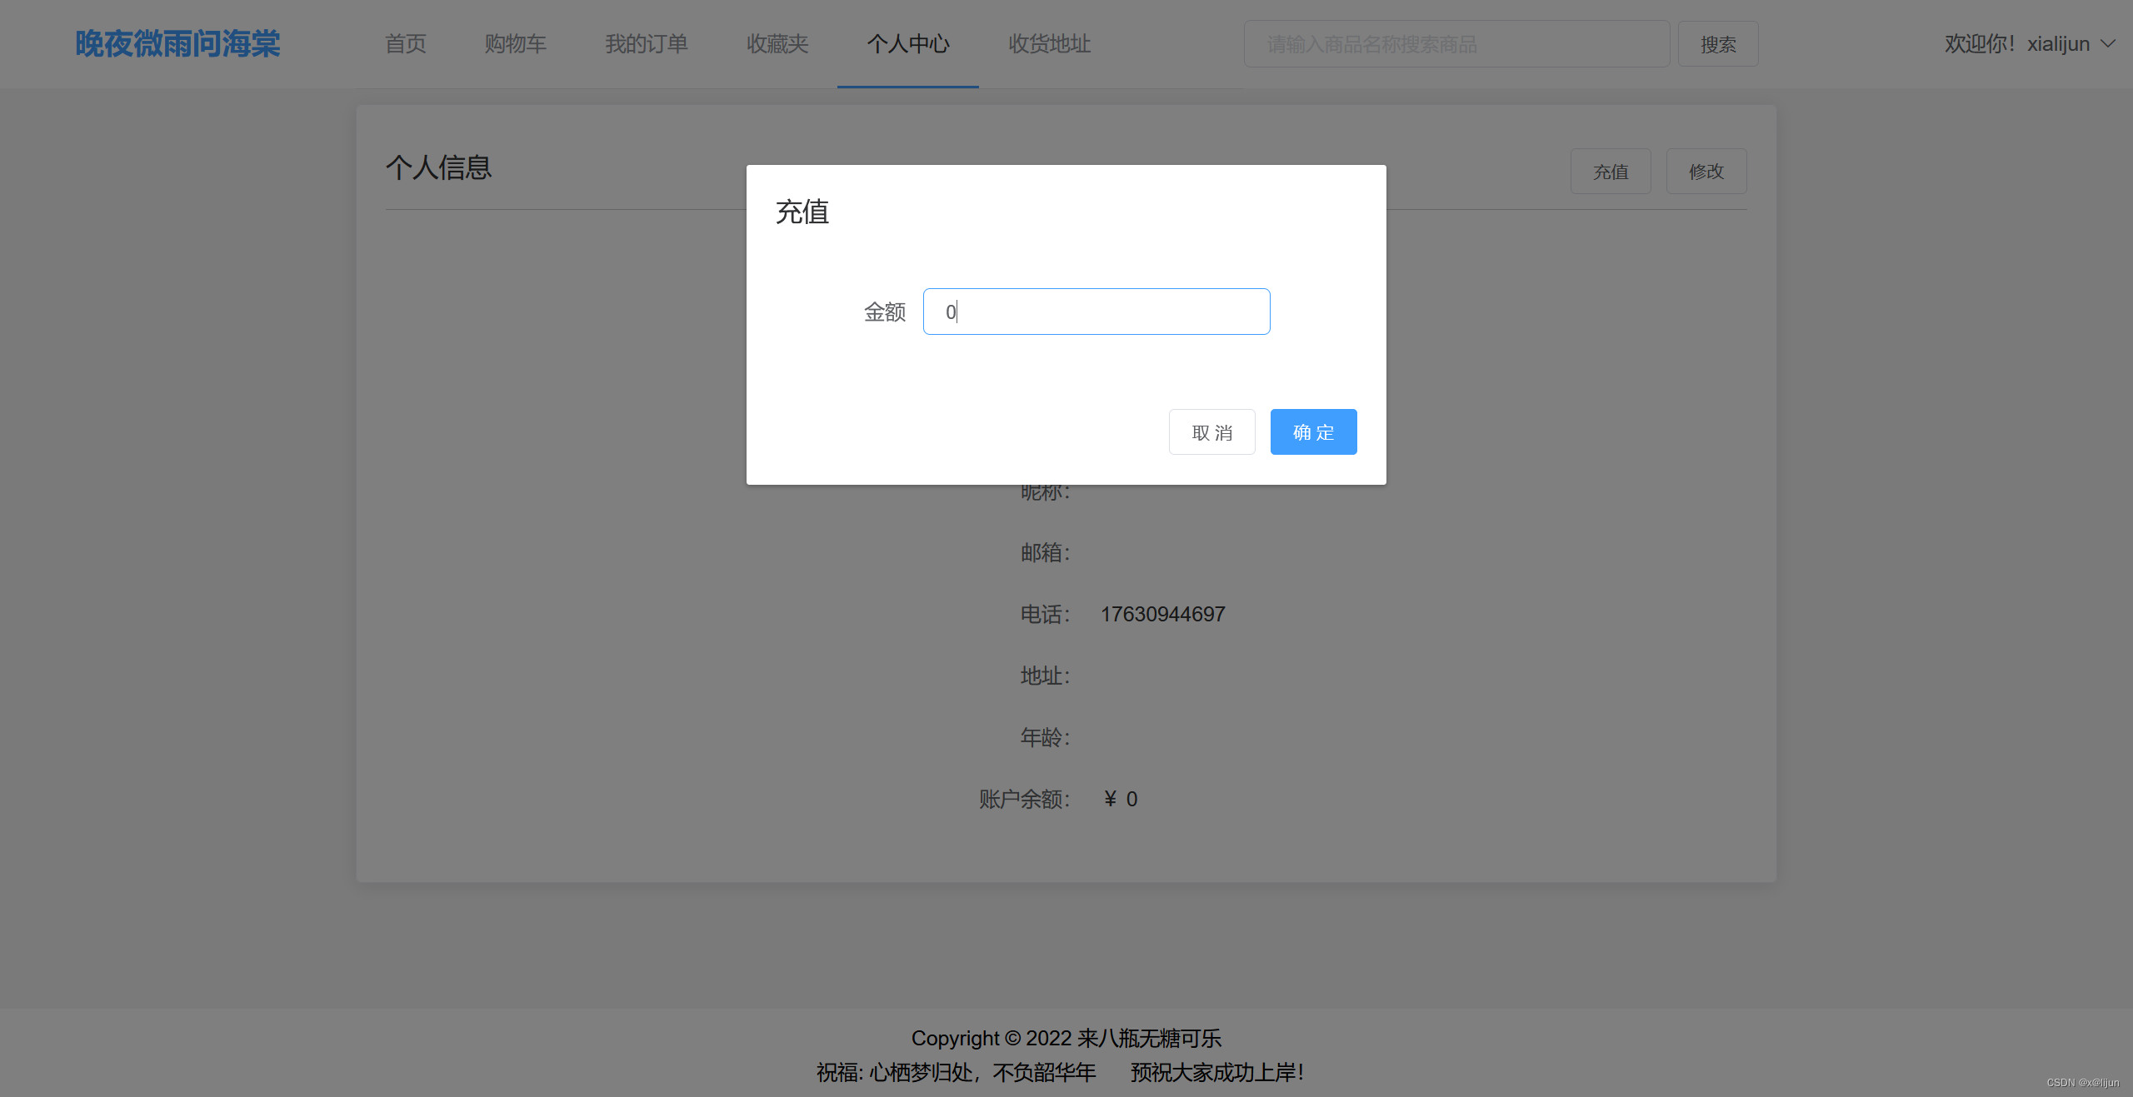Viewport: 2133px width, 1097px height.
Task: Open 我的订单 orders tab
Action: click(x=647, y=43)
